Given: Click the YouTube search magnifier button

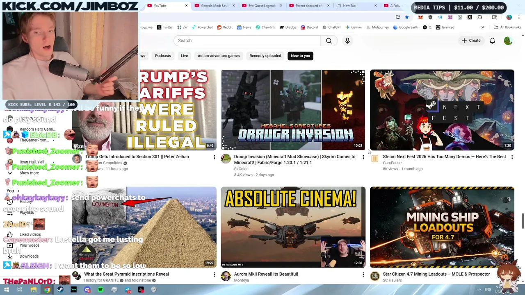Looking at the screenshot, I should [x=329, y=41].
